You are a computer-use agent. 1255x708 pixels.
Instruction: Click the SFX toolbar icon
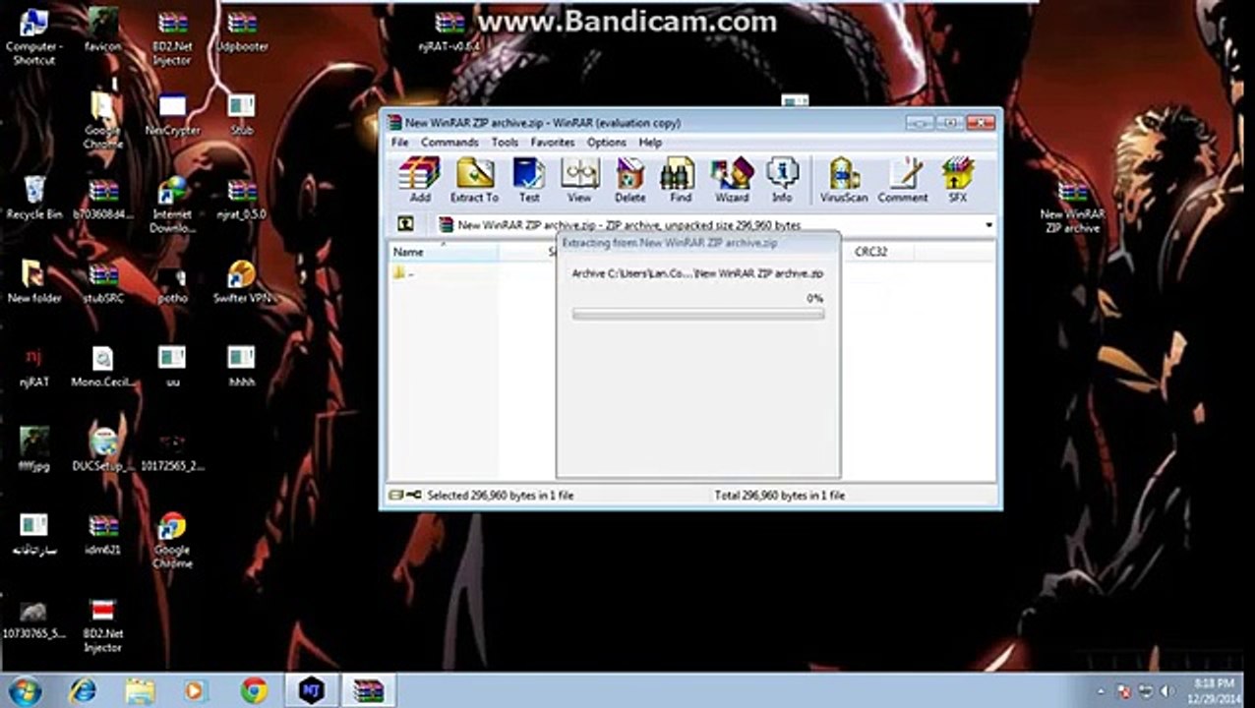[x=957, y=180]
